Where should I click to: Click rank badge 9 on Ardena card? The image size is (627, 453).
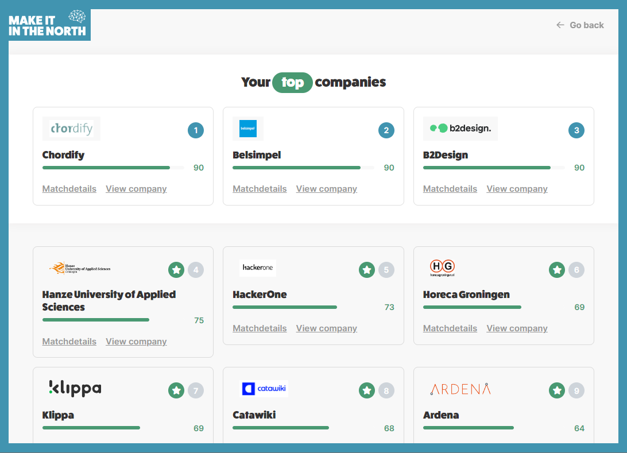pyautogui.click(x=576, y=390)
